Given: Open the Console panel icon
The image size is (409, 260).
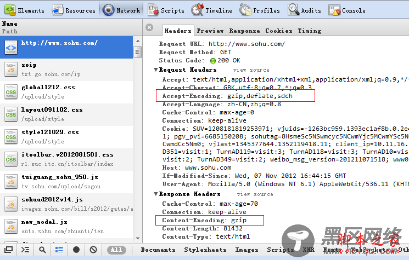Looking at the screenshot, I should coord(334,10).
